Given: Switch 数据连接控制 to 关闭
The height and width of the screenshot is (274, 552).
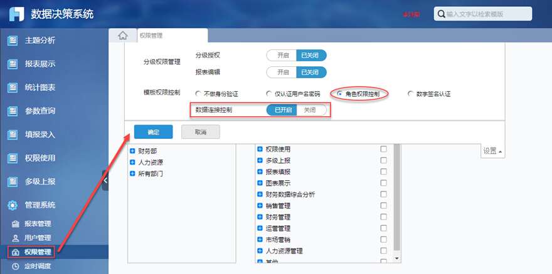Looking at the screenshot, I should point(311,110).
